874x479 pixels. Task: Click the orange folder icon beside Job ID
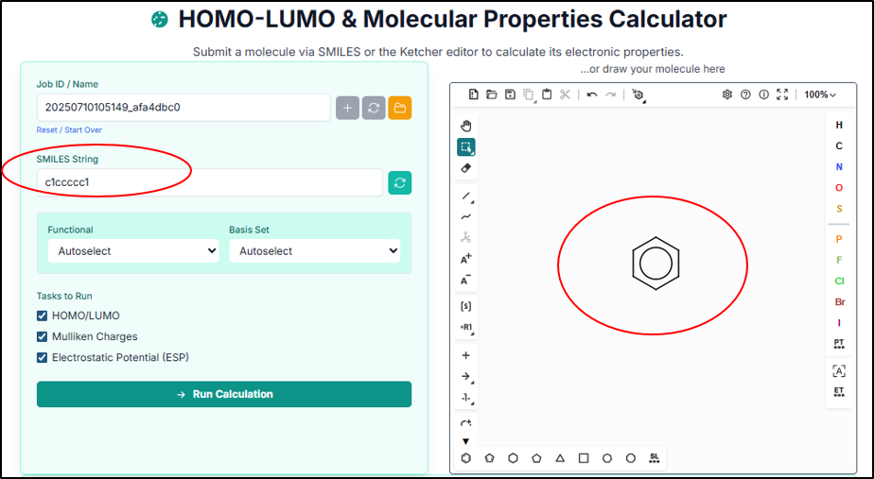point(399,108)
